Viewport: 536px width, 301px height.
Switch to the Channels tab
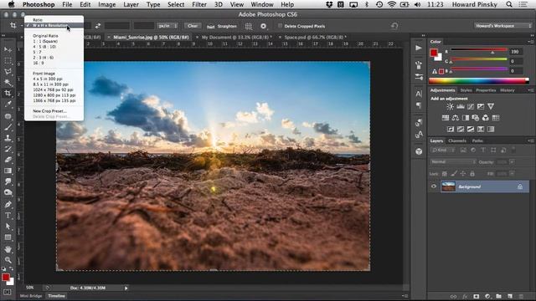point(457,140)
